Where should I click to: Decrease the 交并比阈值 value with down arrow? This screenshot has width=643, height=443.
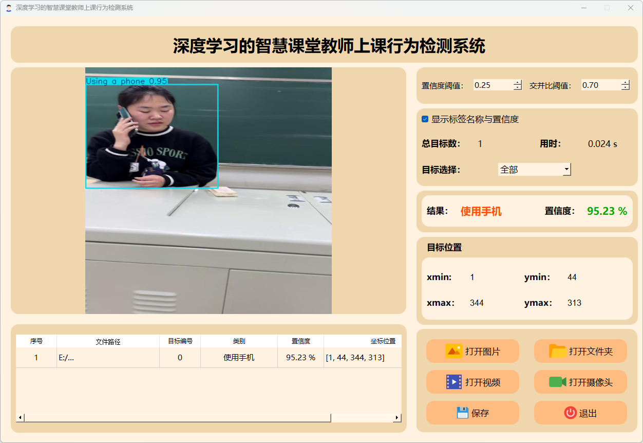[x=625, y=88]
